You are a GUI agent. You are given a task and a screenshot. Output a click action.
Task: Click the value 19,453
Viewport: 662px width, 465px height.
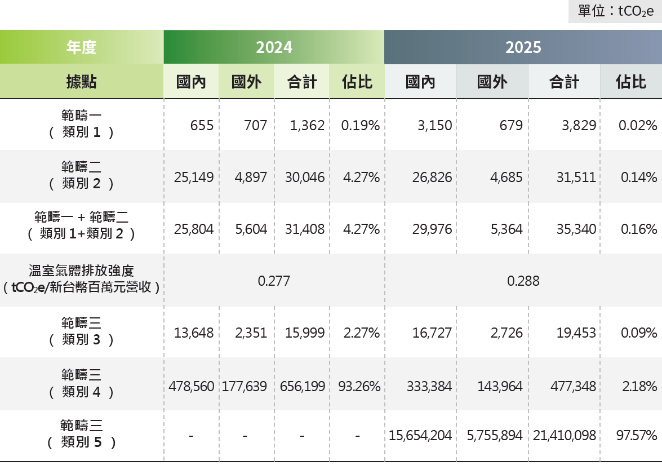pyautogui.click(x=576, y=333)
